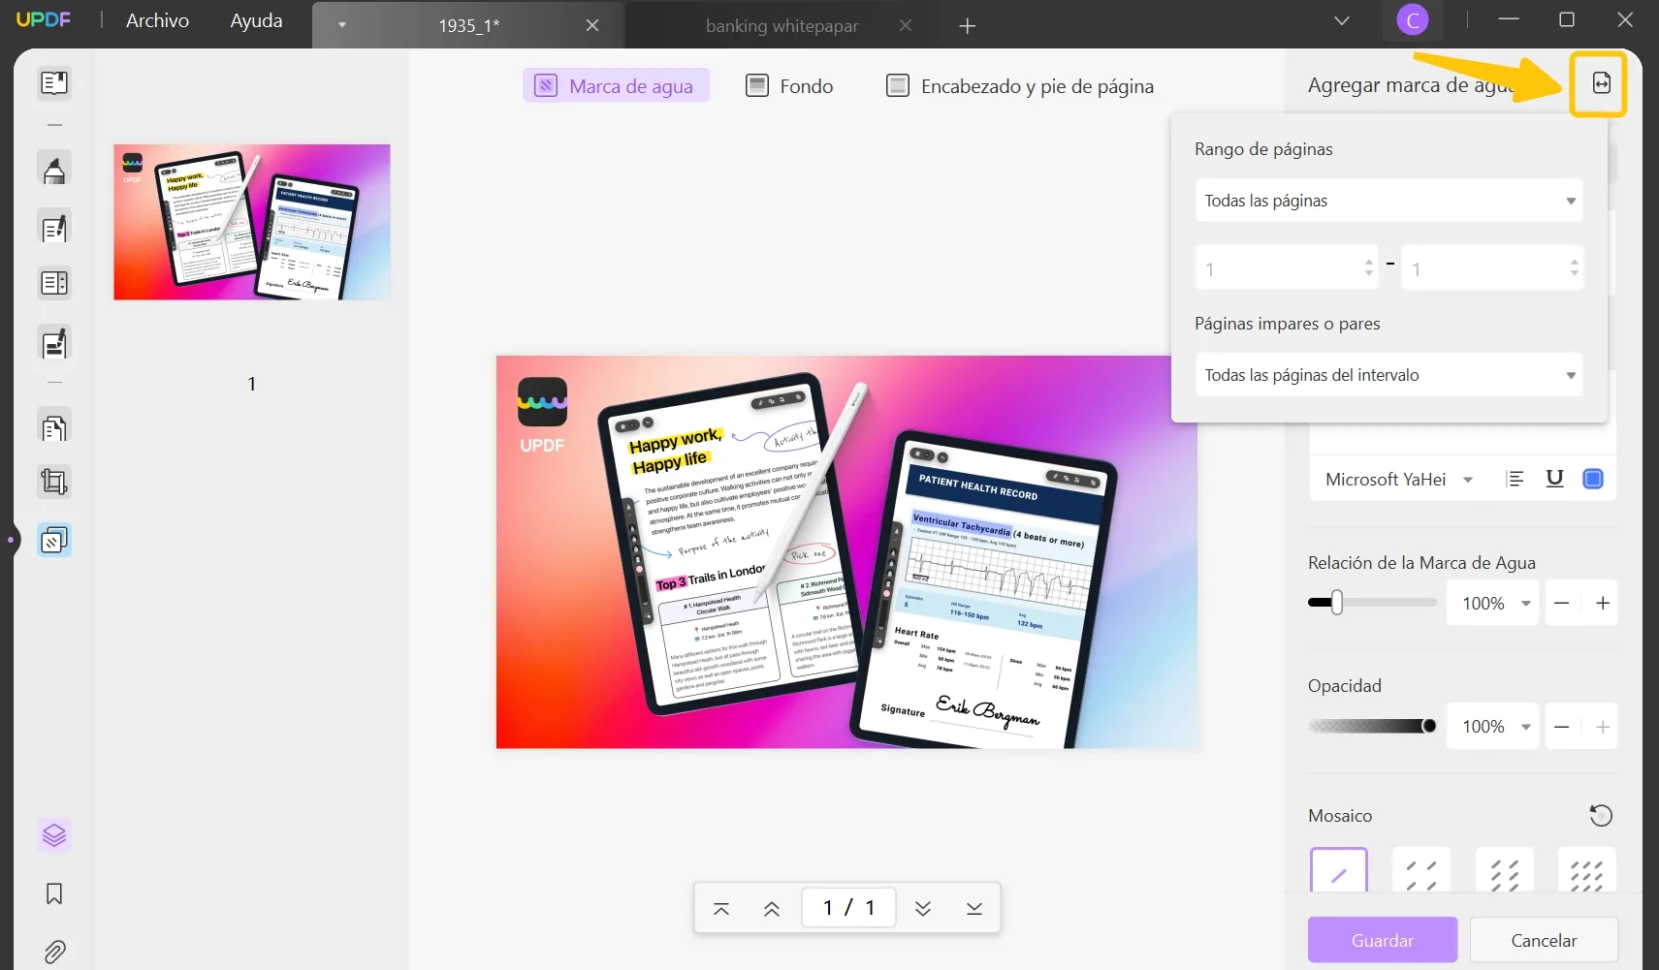Select the Page tools watermark sidebar icon
The height and width of the screenshot is (970, 1659).
(x=54, y=540)
